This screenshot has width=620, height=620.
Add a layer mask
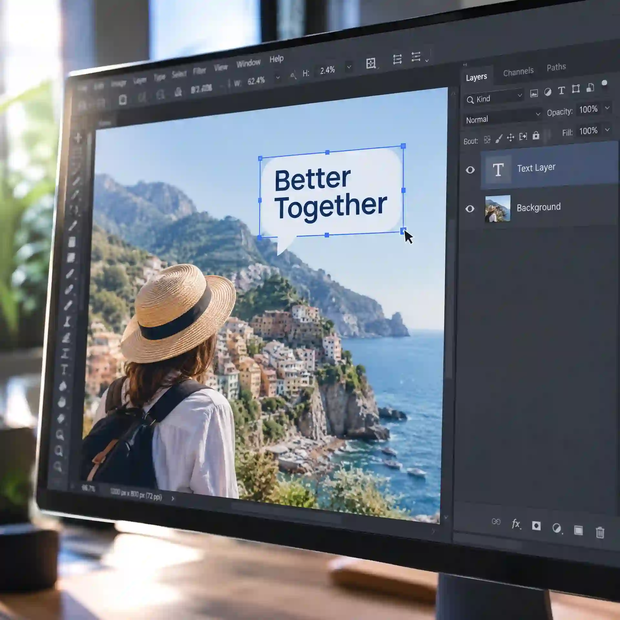536,526
